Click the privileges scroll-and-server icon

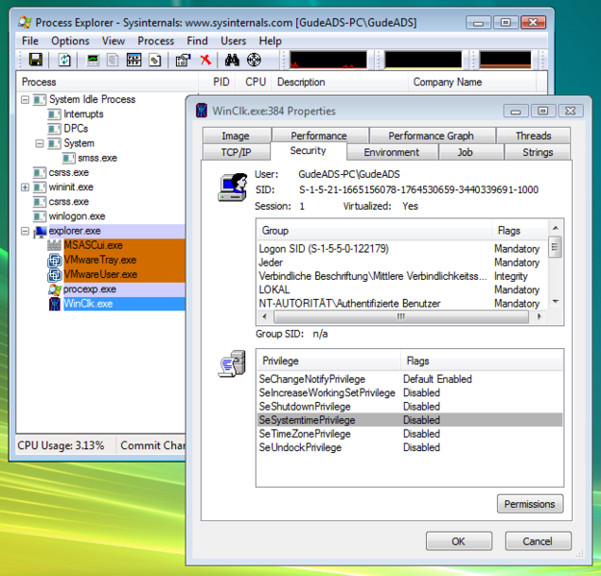(x=233, y=363)
